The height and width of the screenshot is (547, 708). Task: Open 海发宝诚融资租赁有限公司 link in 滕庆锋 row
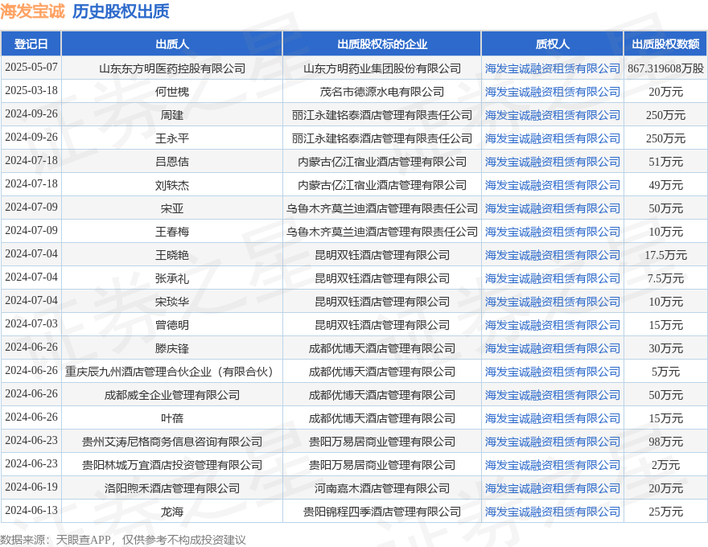click(x=552, y=348)
